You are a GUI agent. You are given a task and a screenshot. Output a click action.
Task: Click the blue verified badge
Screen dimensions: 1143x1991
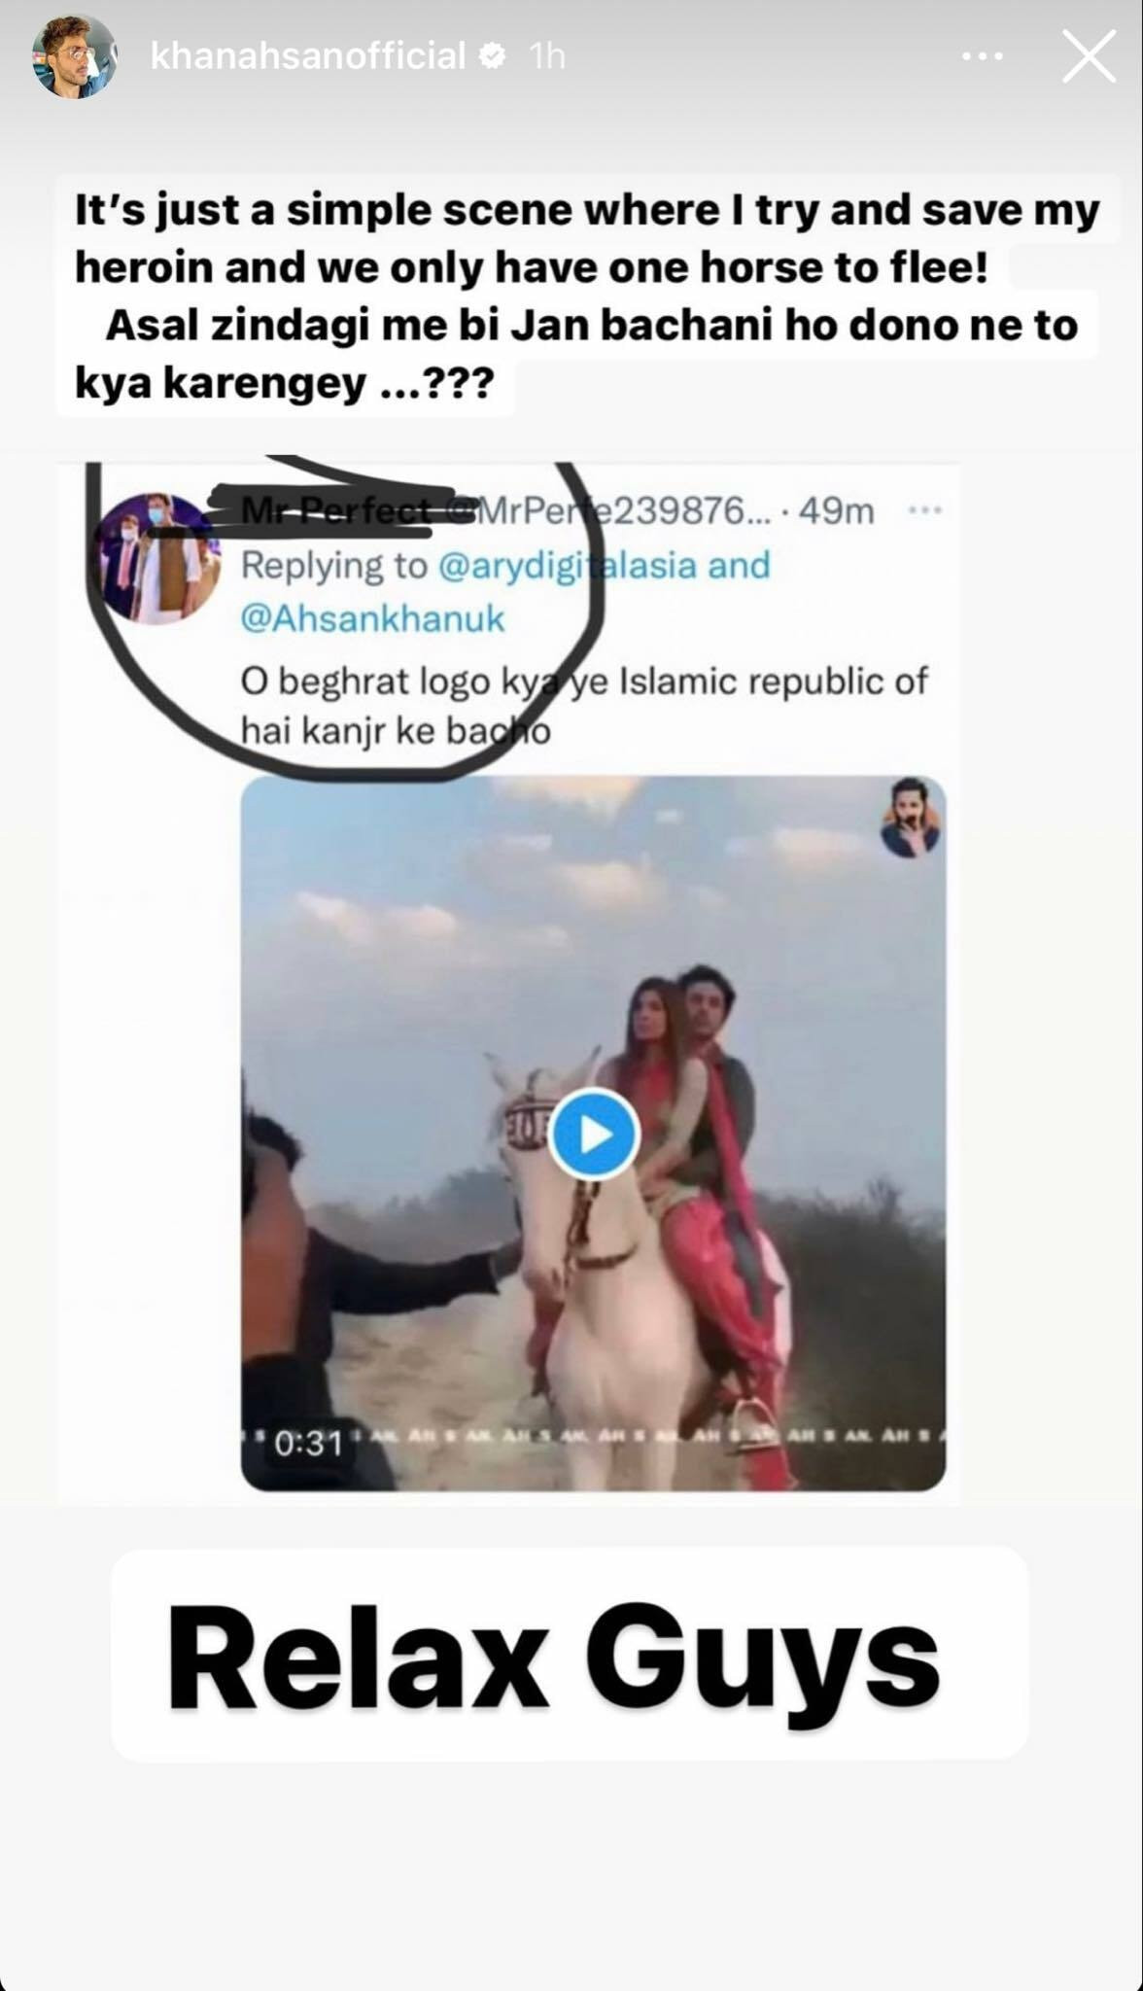click(x=494, y=56)
